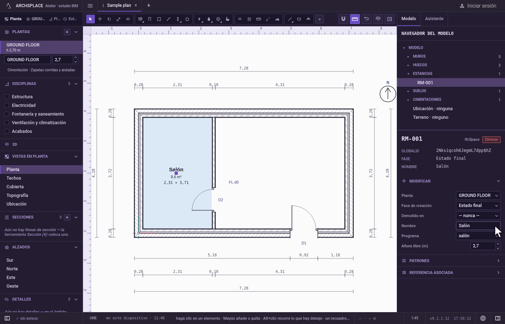Choose the electrical lightning tool

pos(199,19)
